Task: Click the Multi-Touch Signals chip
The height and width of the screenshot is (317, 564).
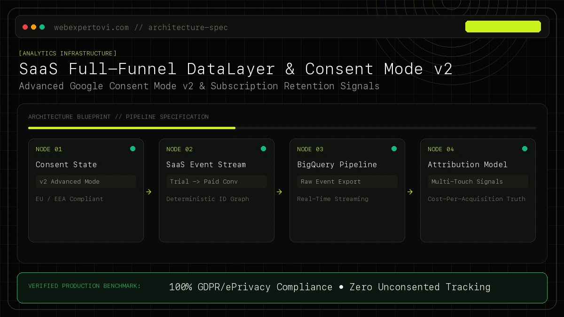Action: tap(478, 182)
